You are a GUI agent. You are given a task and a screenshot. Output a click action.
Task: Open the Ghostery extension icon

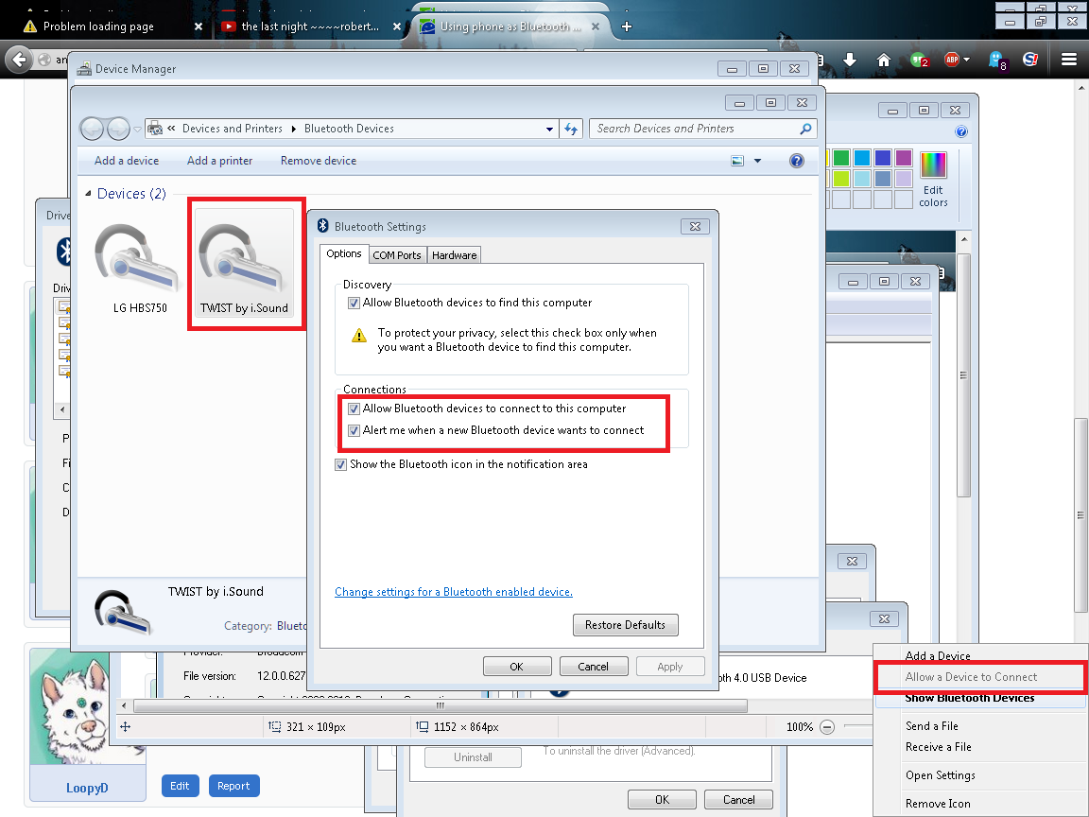click(996, 60)
